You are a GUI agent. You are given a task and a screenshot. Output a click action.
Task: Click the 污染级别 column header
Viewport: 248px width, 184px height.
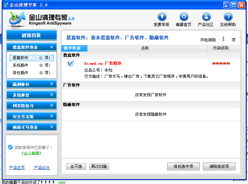[224, 48]
